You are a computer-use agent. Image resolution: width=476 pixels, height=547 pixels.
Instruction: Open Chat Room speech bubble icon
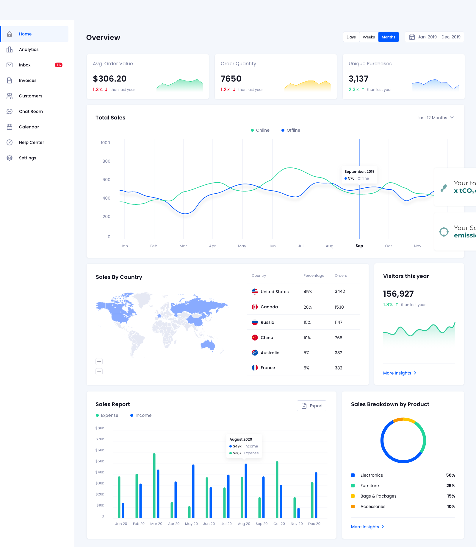point(10,111)
